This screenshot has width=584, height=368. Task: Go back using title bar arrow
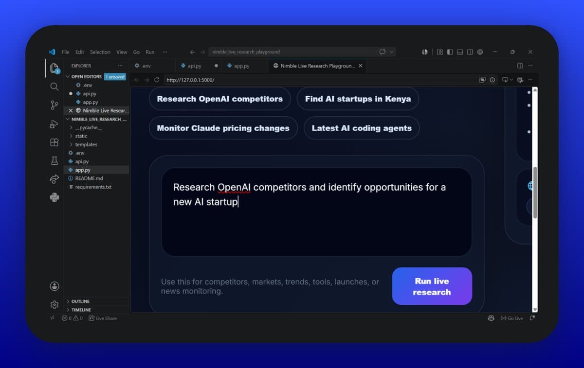[192, 52]
